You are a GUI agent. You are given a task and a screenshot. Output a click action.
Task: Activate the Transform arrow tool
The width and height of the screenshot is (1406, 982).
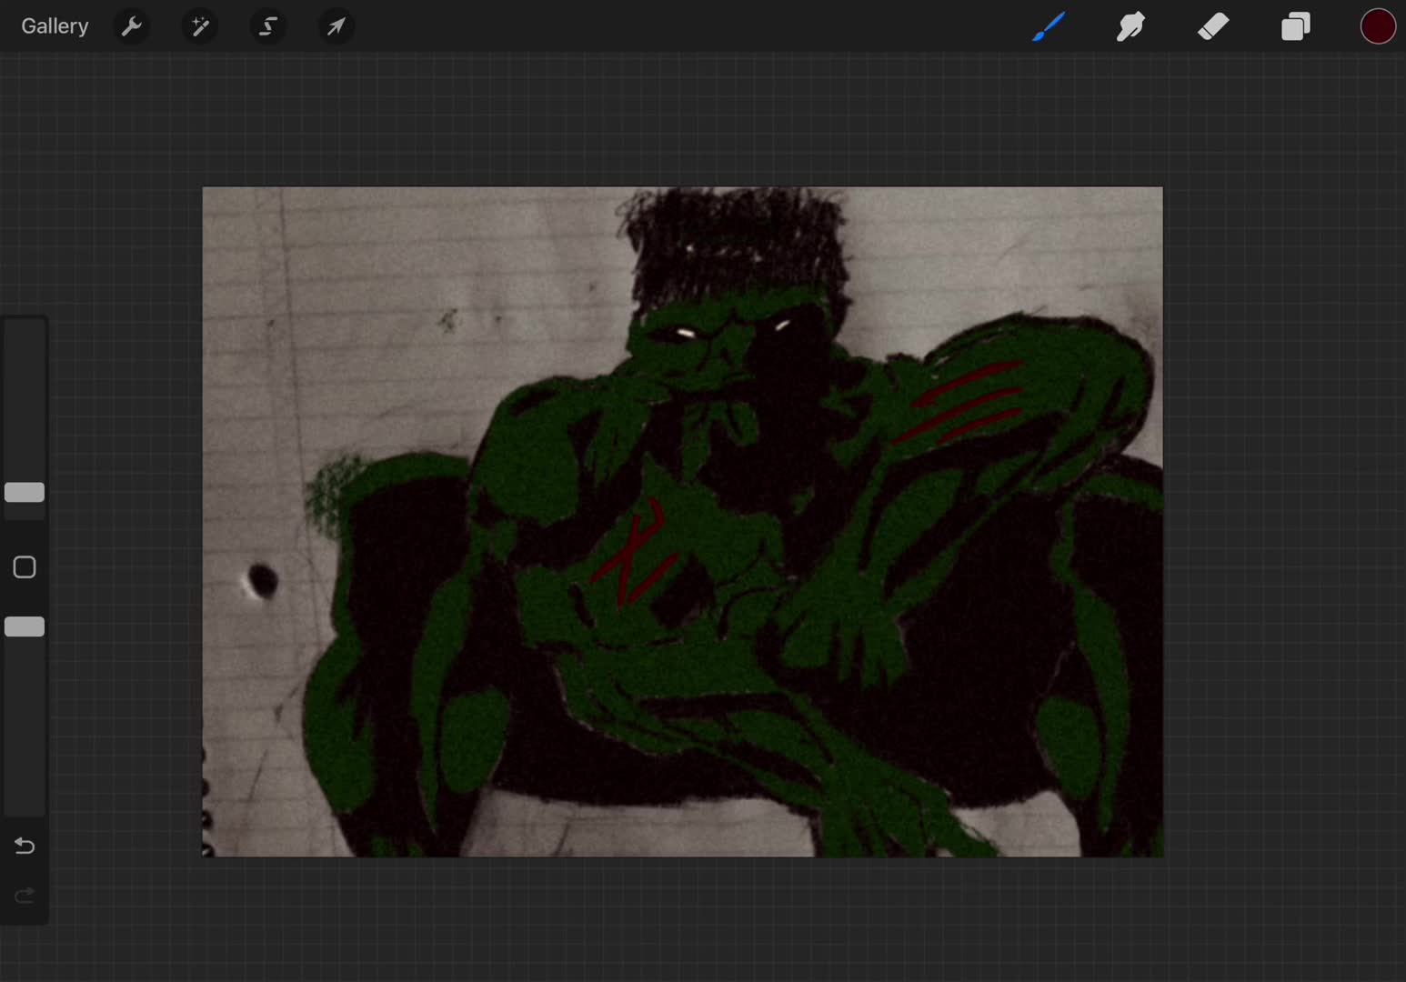point(336,26)
